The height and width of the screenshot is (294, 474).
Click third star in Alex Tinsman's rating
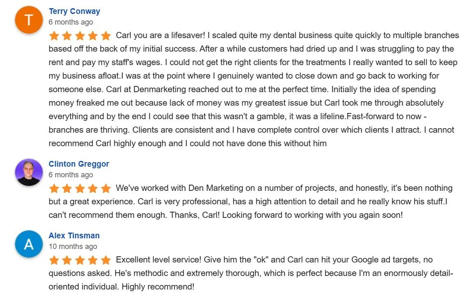(80, 260)
